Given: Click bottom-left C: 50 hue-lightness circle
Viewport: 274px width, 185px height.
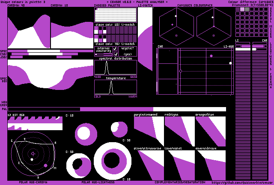Looking at the screenshot, I should pyautogui.click(x=79, y=166).
